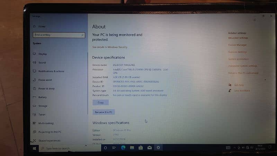Select Tablet in the sidebar
The width and height of the screenshot is (277, 156).
click(42, 115)
